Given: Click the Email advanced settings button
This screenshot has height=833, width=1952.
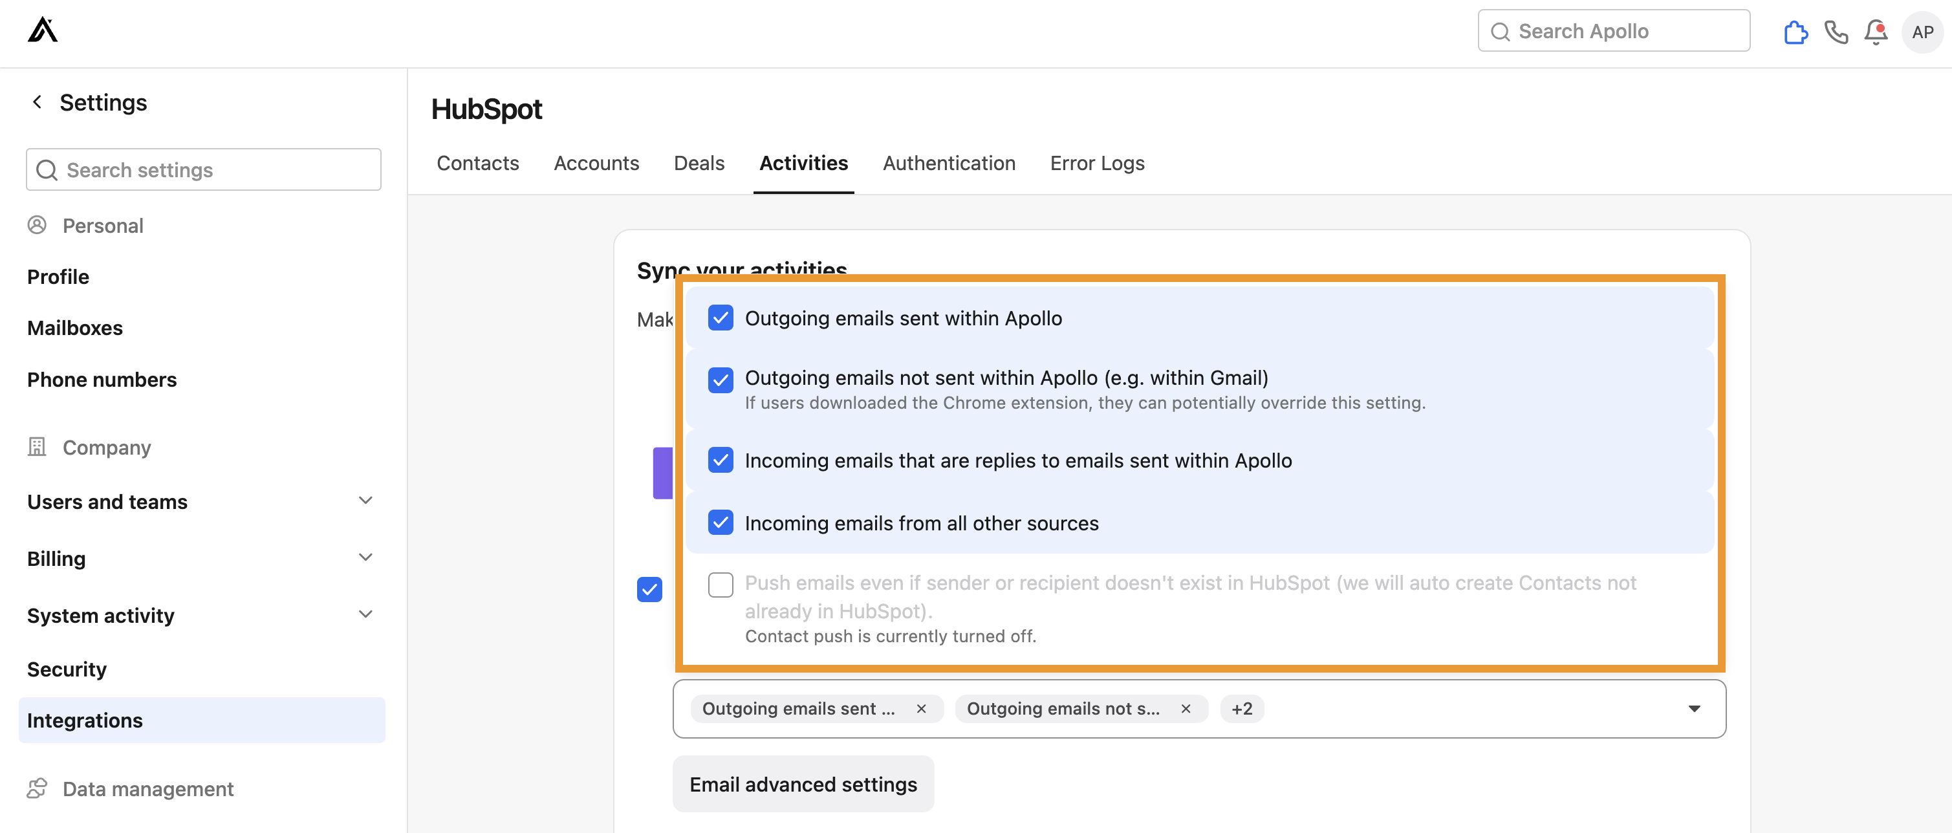Looking at the screenshot, I should [x=803, y=784].
